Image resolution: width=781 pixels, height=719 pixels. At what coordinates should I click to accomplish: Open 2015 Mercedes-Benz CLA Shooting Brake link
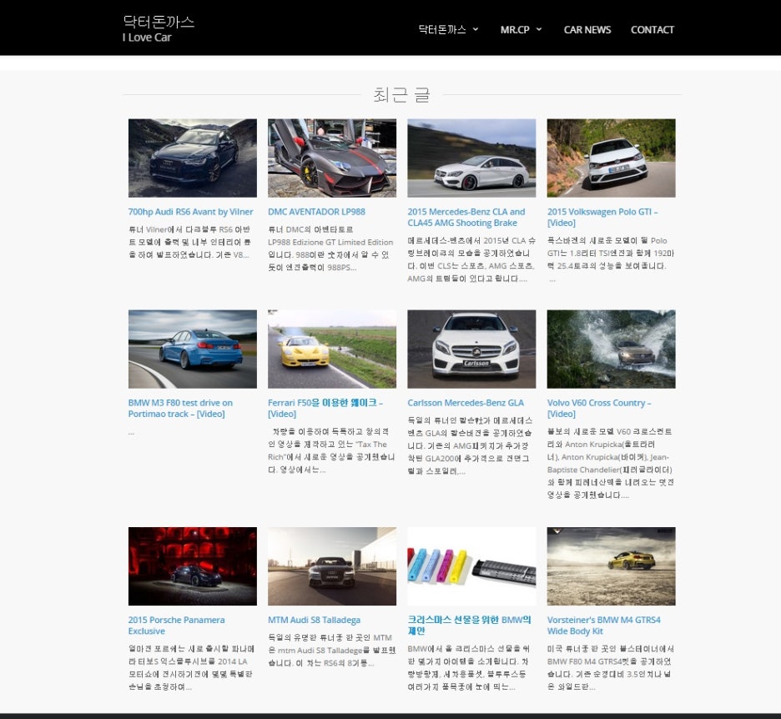(x=466, y=217)
